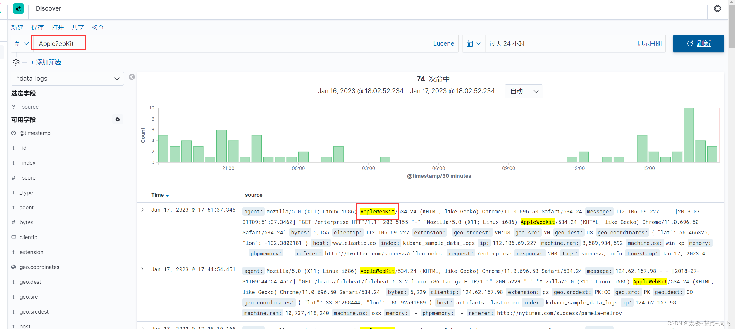Screen dimensions: 735x329
Task: Switch query language via Lucene
Action: pos(443,44)
